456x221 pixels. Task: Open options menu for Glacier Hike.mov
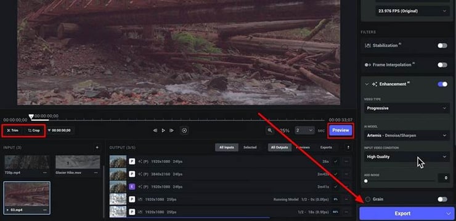point(96,173)
